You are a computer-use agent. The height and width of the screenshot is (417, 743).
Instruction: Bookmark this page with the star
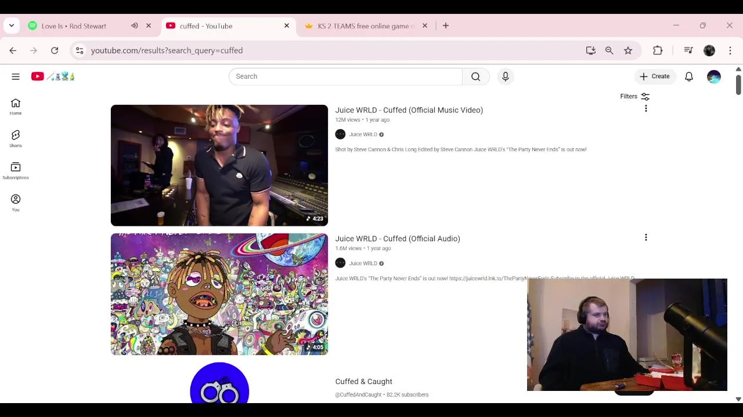click(628, 50)
